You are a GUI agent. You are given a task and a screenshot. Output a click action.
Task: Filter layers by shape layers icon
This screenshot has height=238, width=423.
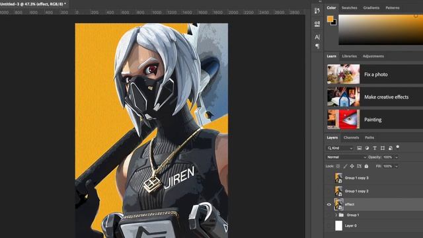click(383, 148)
